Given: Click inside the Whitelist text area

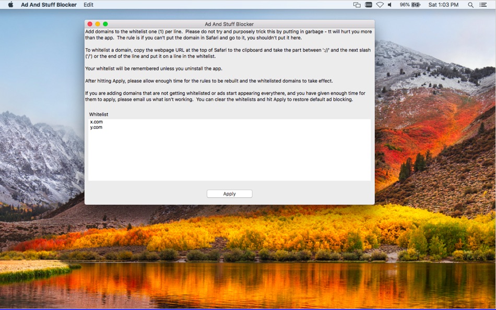Looking at the screenshot, I should coord(229,150).
